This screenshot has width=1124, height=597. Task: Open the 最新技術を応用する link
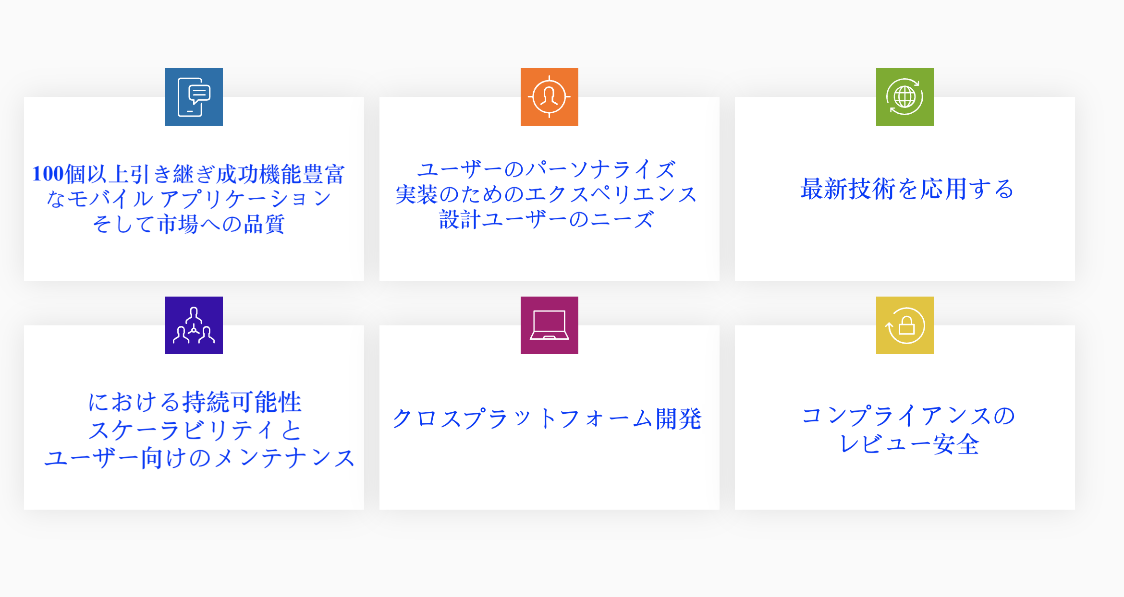907,189
